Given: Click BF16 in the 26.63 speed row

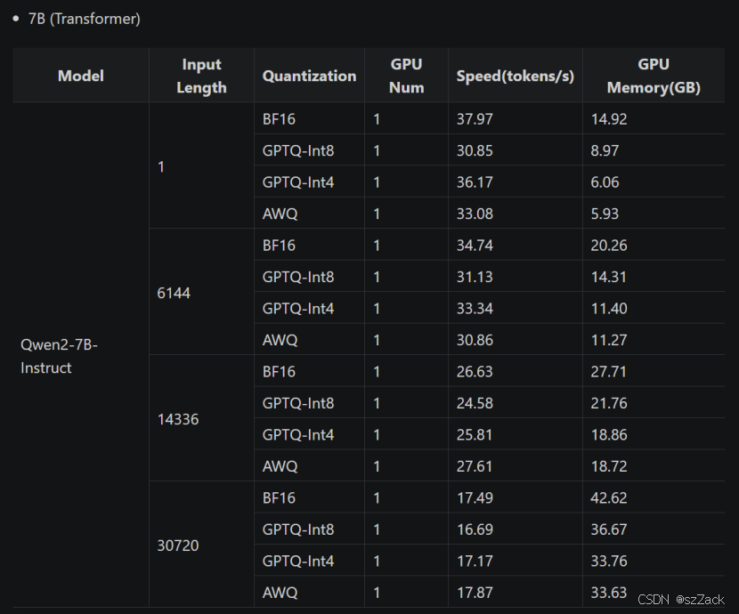Looking at the screenshot, I should 279,371.
